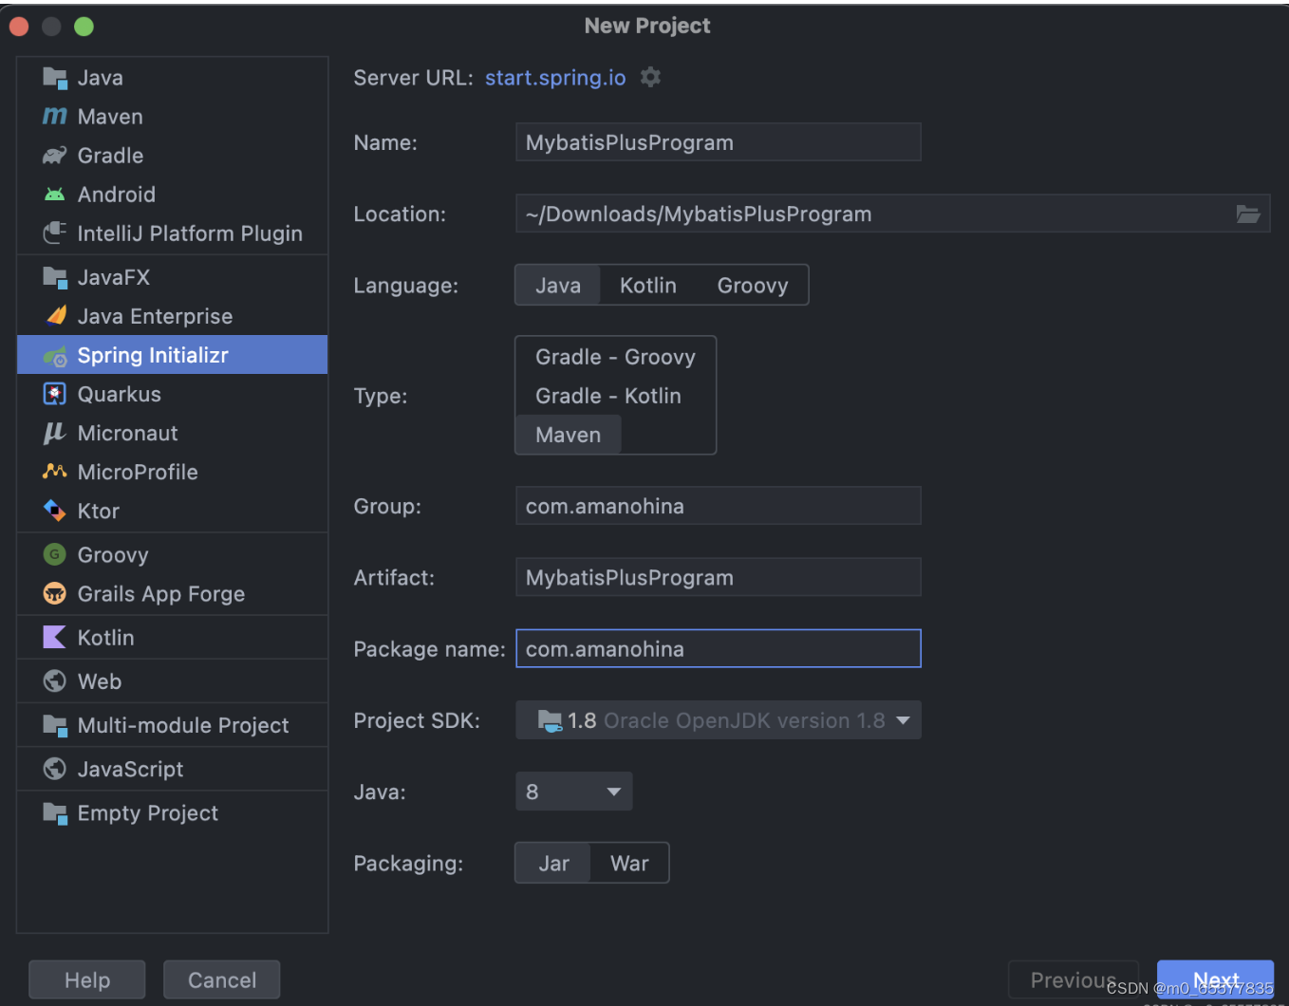Click the Empty Project folder icon

pyautogui.click(x=55, y=813)
